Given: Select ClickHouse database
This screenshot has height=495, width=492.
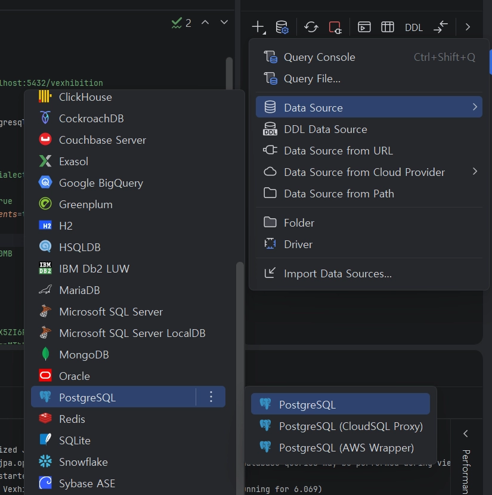Looking at the screenshot, I should pos(128,97).
